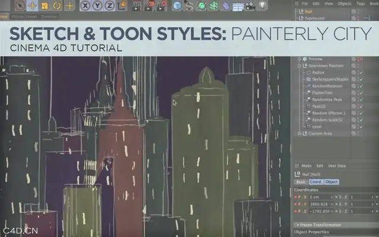The image size is (379, 237).
Task: Open the Object Manager Edit menu
Action: (x=316, y=4)
